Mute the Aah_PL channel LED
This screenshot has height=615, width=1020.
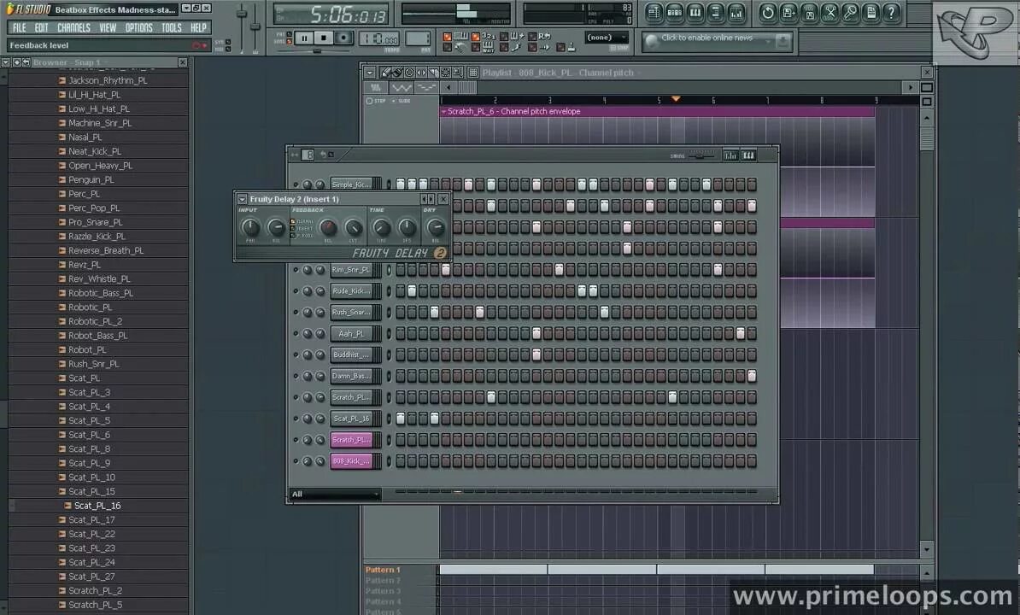296,333
